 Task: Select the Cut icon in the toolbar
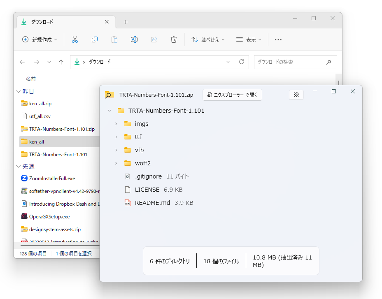[x=75, y=39]
